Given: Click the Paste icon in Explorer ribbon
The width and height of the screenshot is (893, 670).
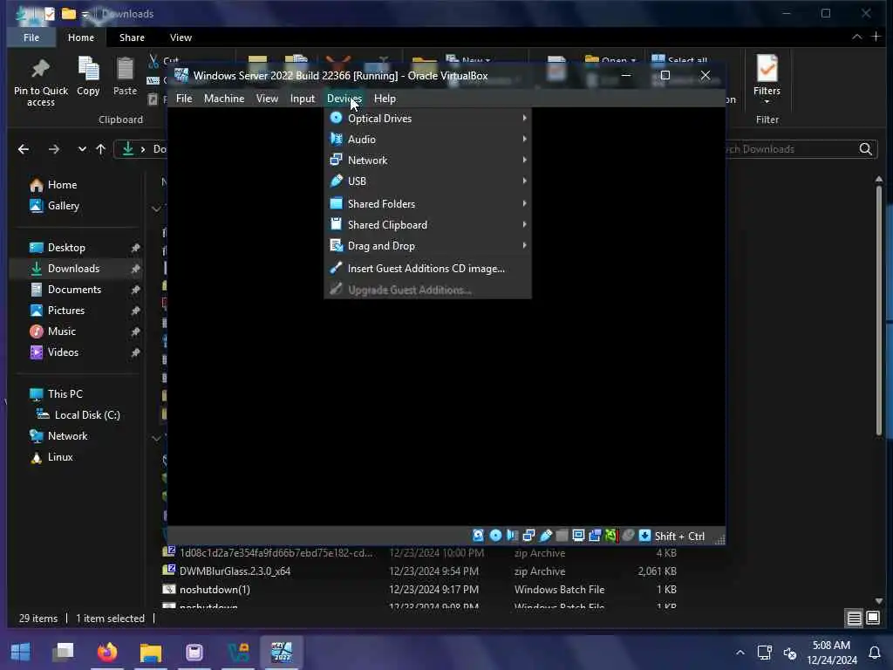Looking at the screenshot, I should click(125, 69).
